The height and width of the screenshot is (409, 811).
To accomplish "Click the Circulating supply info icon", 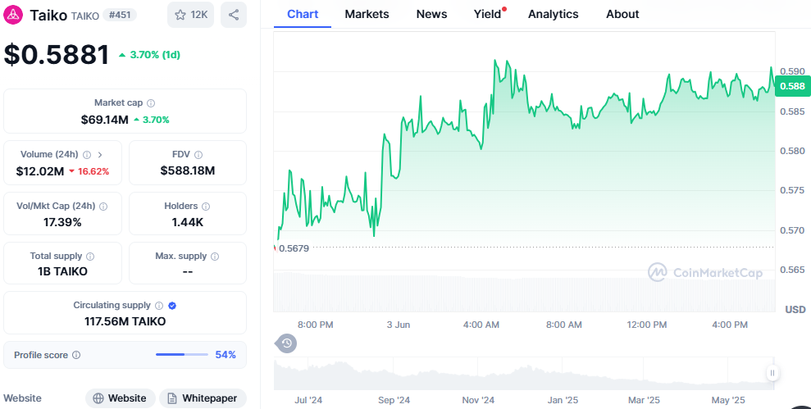I will (x=159, y=306).
